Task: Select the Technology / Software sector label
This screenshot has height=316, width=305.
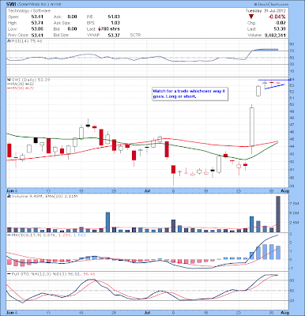Action: (29, 11)
